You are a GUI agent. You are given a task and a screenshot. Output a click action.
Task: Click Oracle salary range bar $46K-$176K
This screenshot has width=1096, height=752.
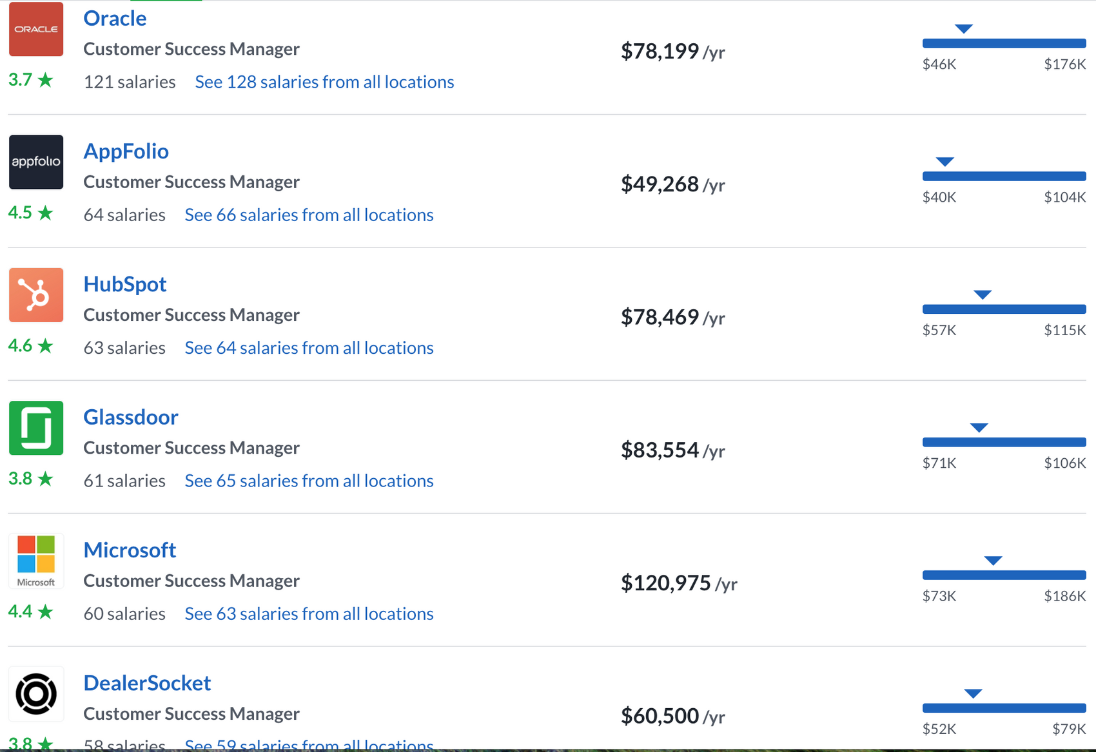pyautogui.click(x=1004, y=43)
